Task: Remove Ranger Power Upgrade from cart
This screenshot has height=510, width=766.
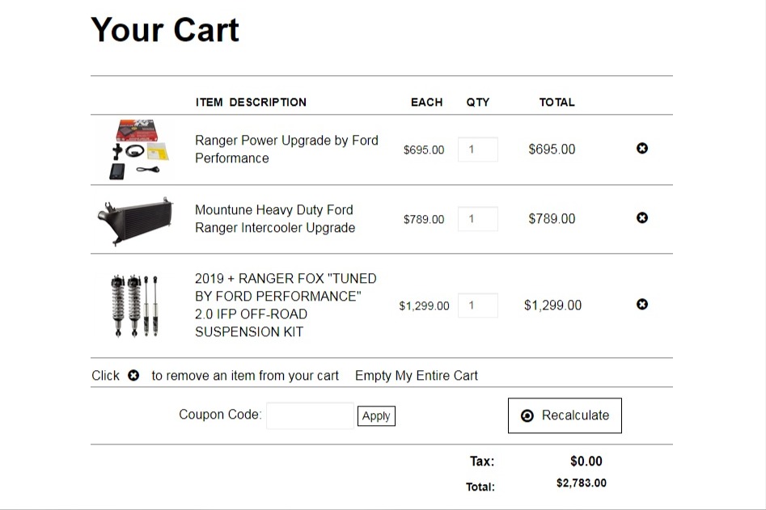Action: pyautogui.click(x=642, y=149)
